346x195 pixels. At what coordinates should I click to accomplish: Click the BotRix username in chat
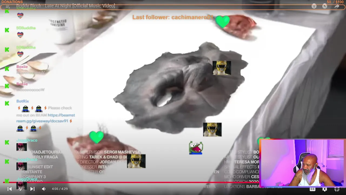click(22, 101)
